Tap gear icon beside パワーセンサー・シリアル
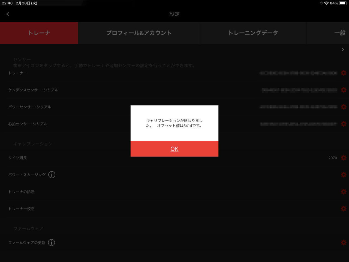349x262 pixels. click(x=344, y=107)
